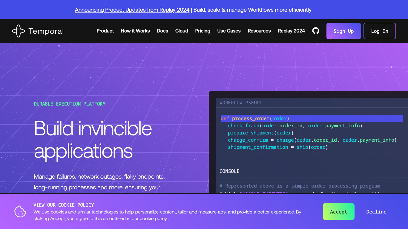408x229 pixels.
Task: Open Resources menu
Action: pyautogui.click(x=259, y=31)
